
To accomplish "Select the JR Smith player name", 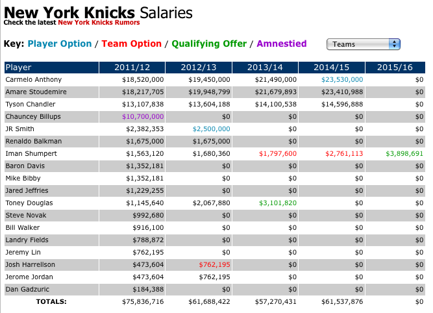I will tap(19, 129).
